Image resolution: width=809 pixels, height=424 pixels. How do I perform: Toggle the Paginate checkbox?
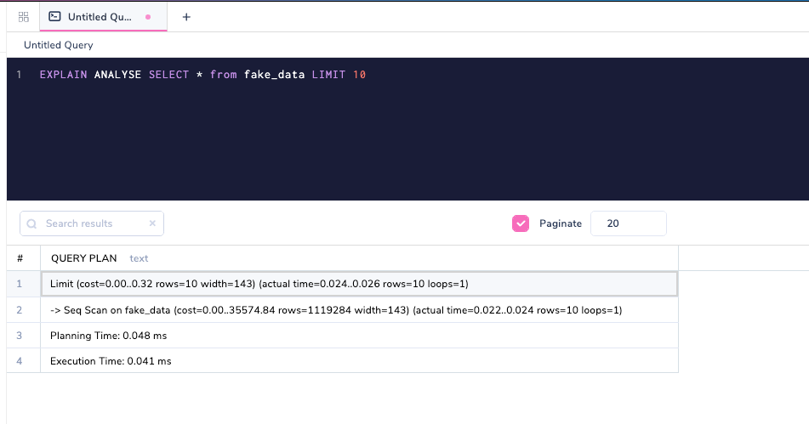click(x=521, y=223)
